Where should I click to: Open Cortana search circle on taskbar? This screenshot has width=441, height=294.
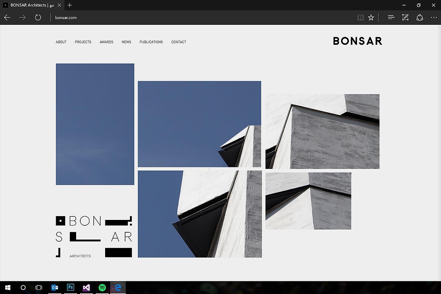[23, 287]
